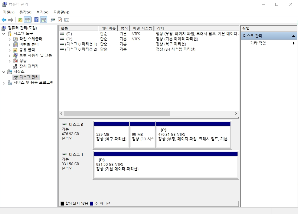The height and width of the screenshot is (214, 298).
Task: Open the 도움말(H) menu
Action: pos(61,12)
